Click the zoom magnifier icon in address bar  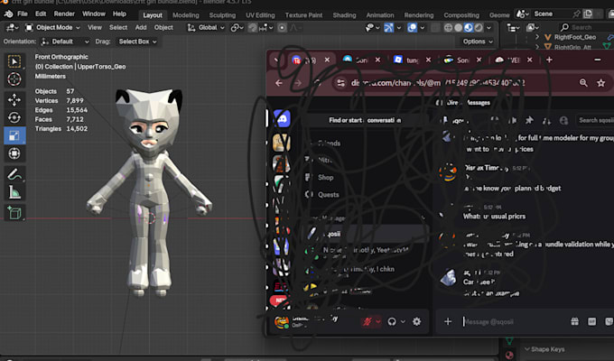point(583,83)
